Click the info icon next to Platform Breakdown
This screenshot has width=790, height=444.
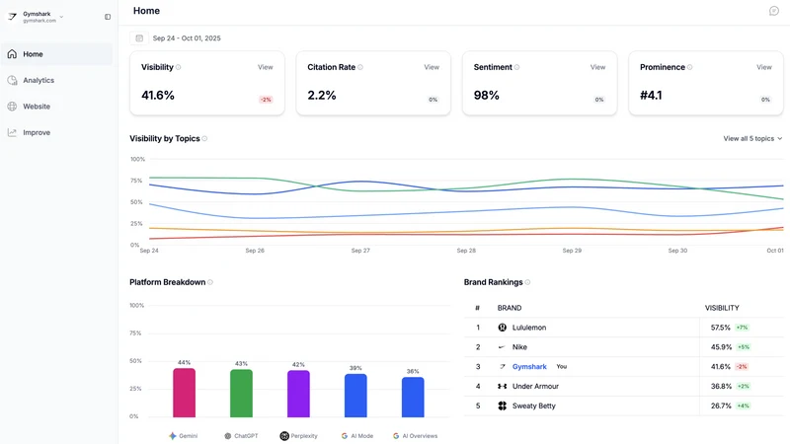tap(210, 282)
